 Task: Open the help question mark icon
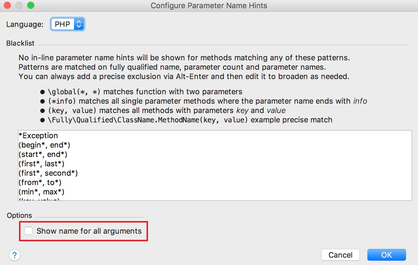click(x=15, y=255)
